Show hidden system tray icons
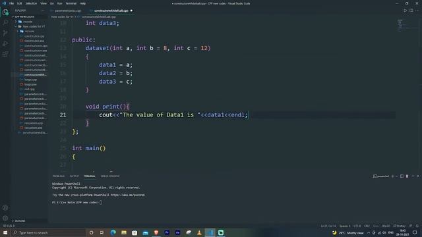This screenshot has width=422, height=237. [x=368, y=232]
